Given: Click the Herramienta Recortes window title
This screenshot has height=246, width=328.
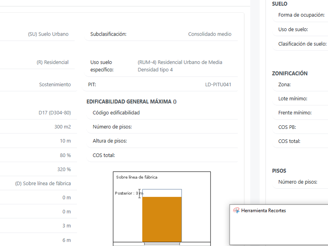Looking at the screenshot, I should [263, 210].
